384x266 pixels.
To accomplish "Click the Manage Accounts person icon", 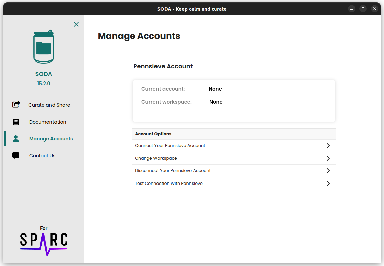I will 16,139.
